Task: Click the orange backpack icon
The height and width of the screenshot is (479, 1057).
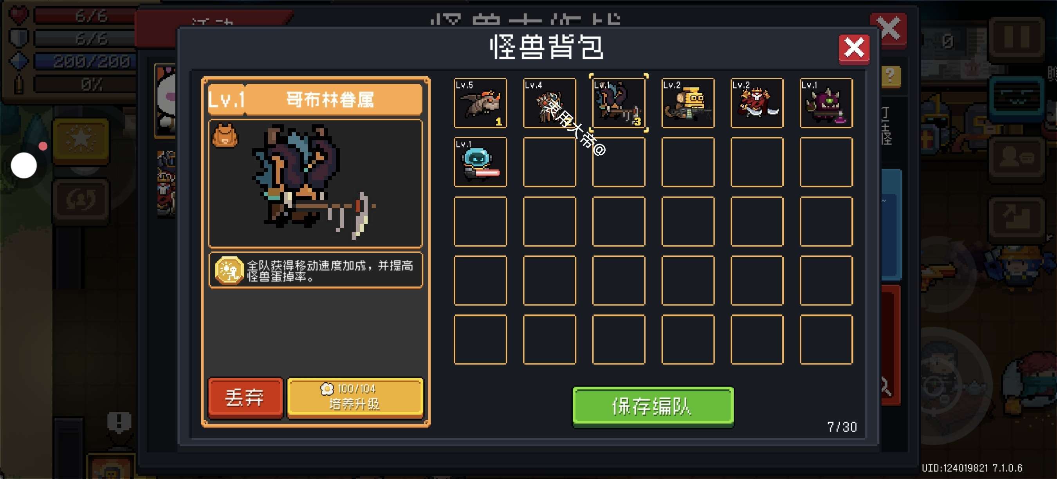Action: [224, 136]
